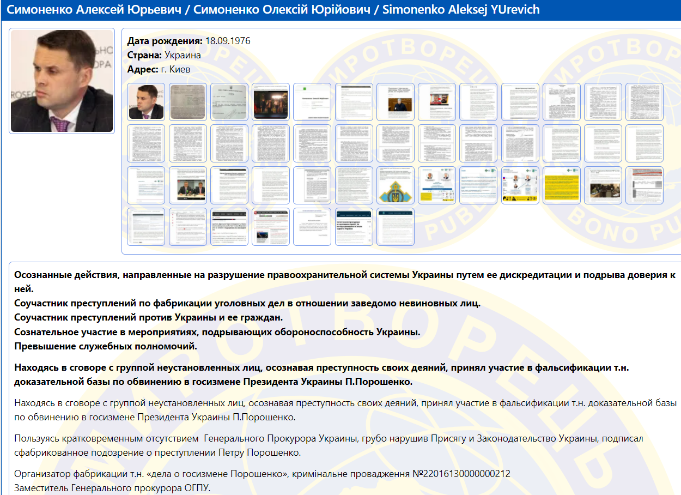Open the first gallery thumbnail, man's portrait
681x495 pixels.
coord(146,102)
